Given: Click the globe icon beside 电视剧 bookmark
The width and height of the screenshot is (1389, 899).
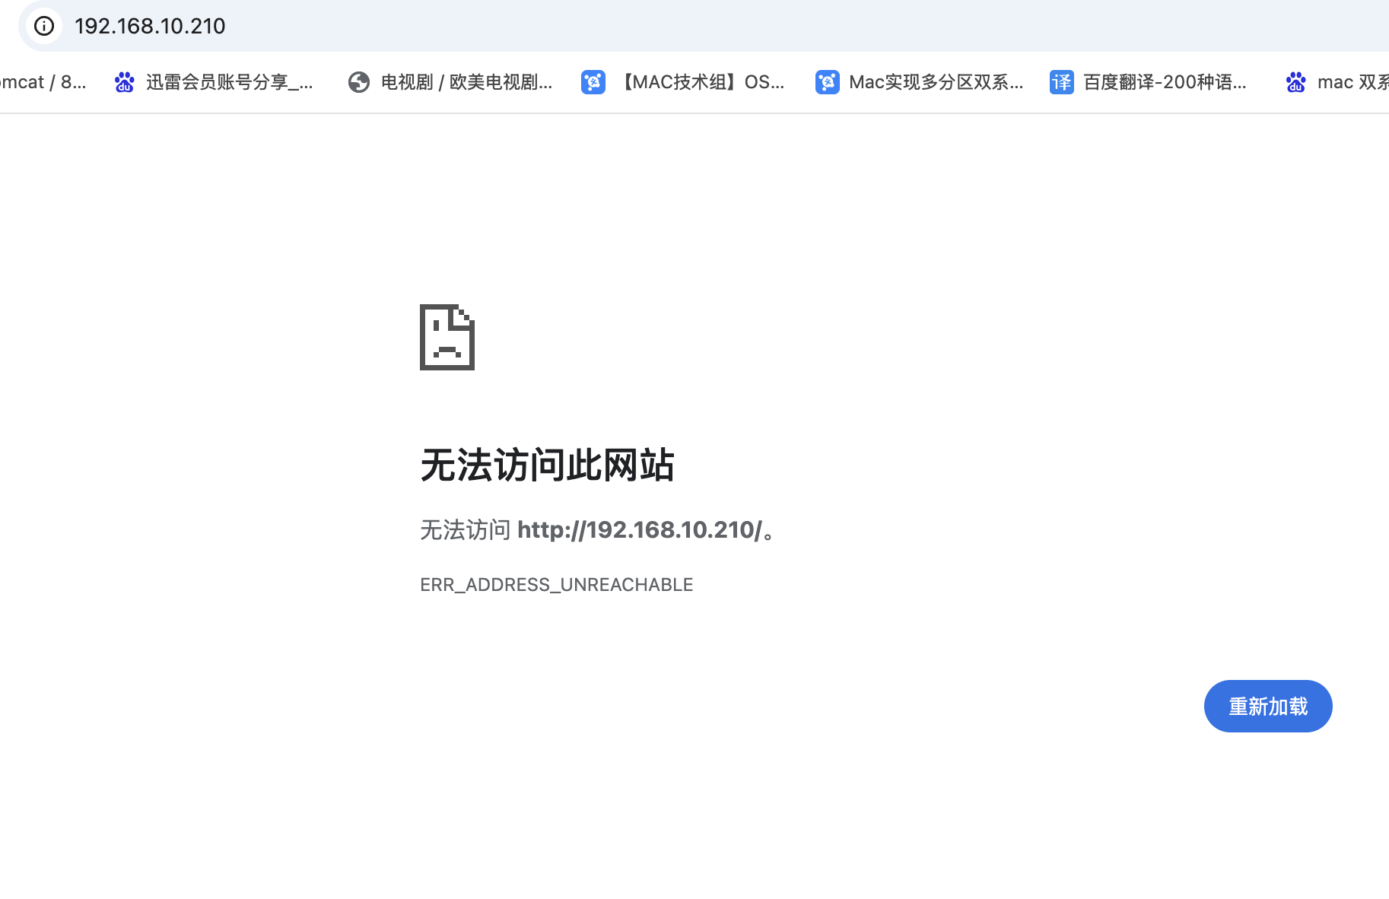Looking at the screenshot, I should click(x=359, y=82).
